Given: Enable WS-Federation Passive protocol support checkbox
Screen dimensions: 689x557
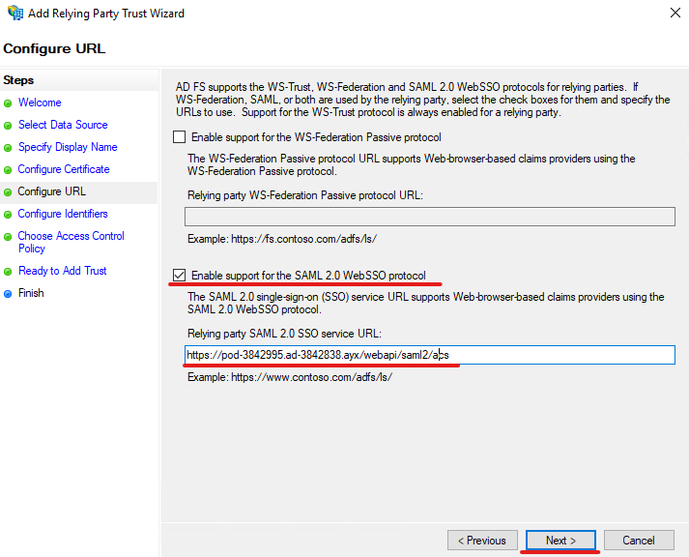Looking at the screenshot, I should pos(180,137).
